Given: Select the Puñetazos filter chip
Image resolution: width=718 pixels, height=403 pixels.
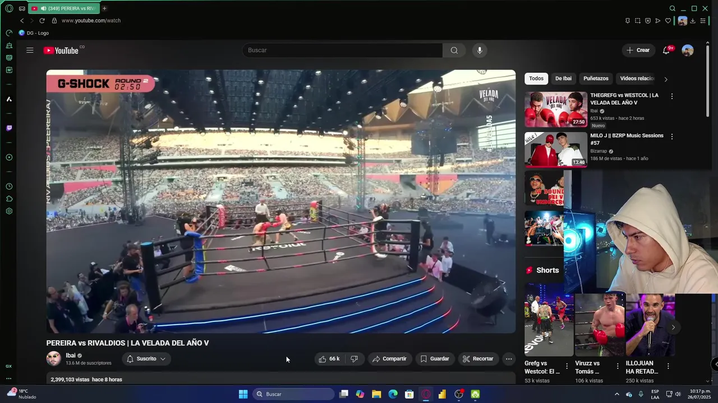Looking at the screenshot, I should tap(596, 78).
